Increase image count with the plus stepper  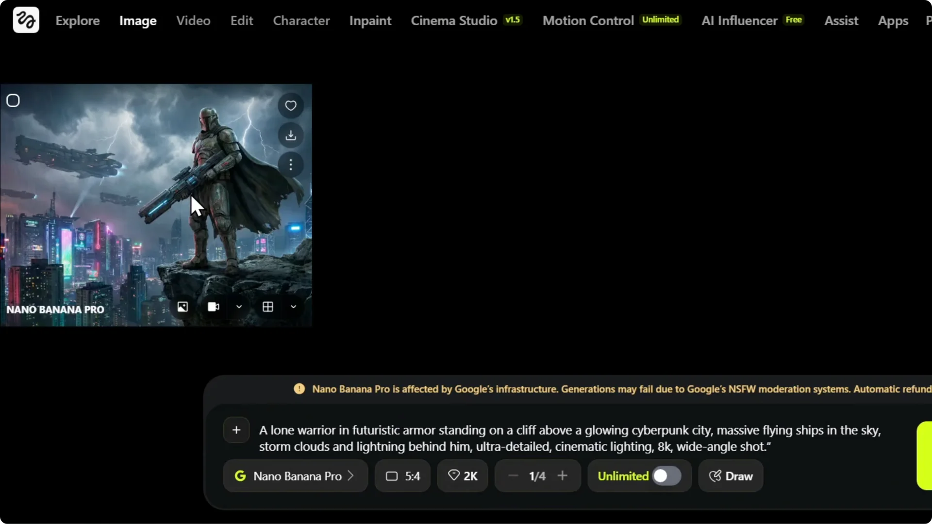pyautogui.click(x=563, y=476)
